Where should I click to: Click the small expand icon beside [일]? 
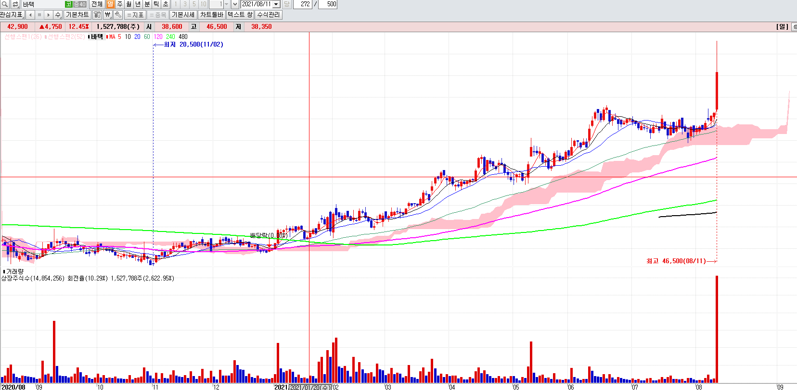coord(794,27)
